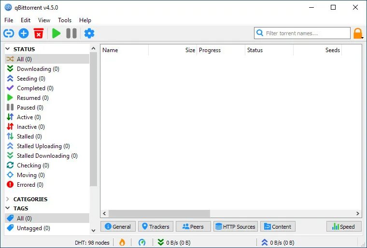Screen dimensions: 367x248
Task: Switch to the General tab
Action: [x=118, y=226]
